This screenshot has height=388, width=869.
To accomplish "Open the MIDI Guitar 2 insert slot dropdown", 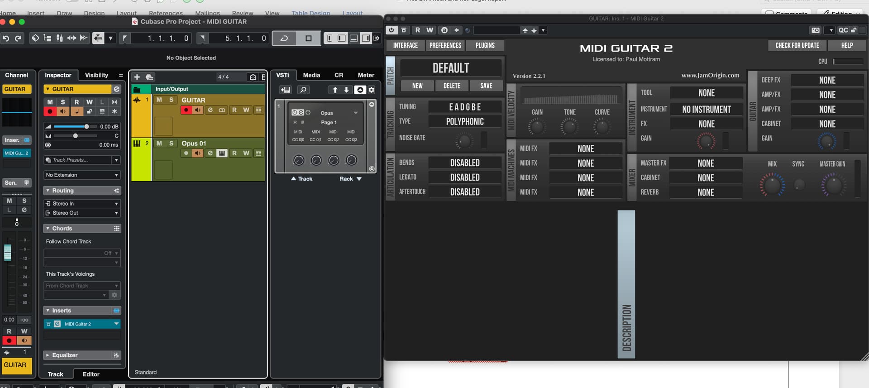I will click(x=116, y=324).
